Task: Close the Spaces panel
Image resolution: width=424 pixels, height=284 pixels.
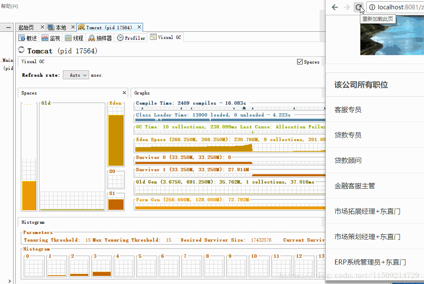Action: [x=124, y=92]
